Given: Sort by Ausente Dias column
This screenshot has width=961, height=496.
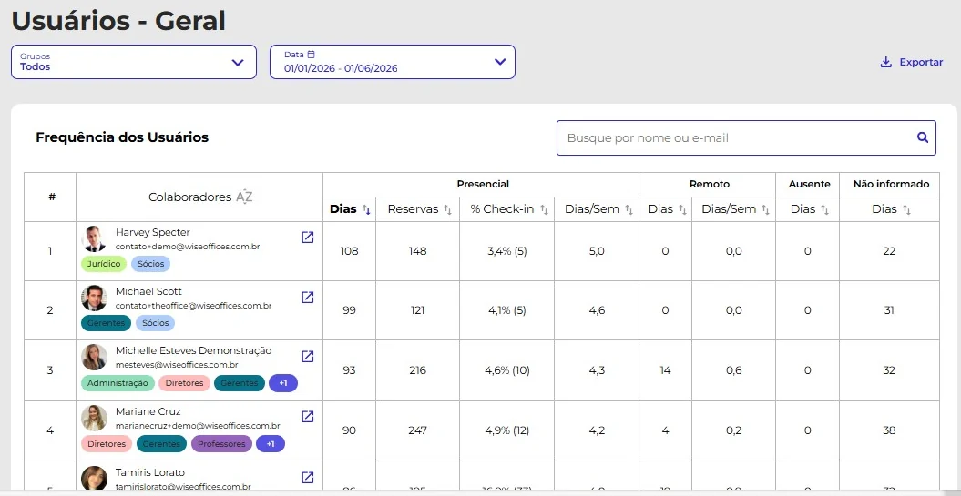Looking at the screenshot, I should pos(825,209).
